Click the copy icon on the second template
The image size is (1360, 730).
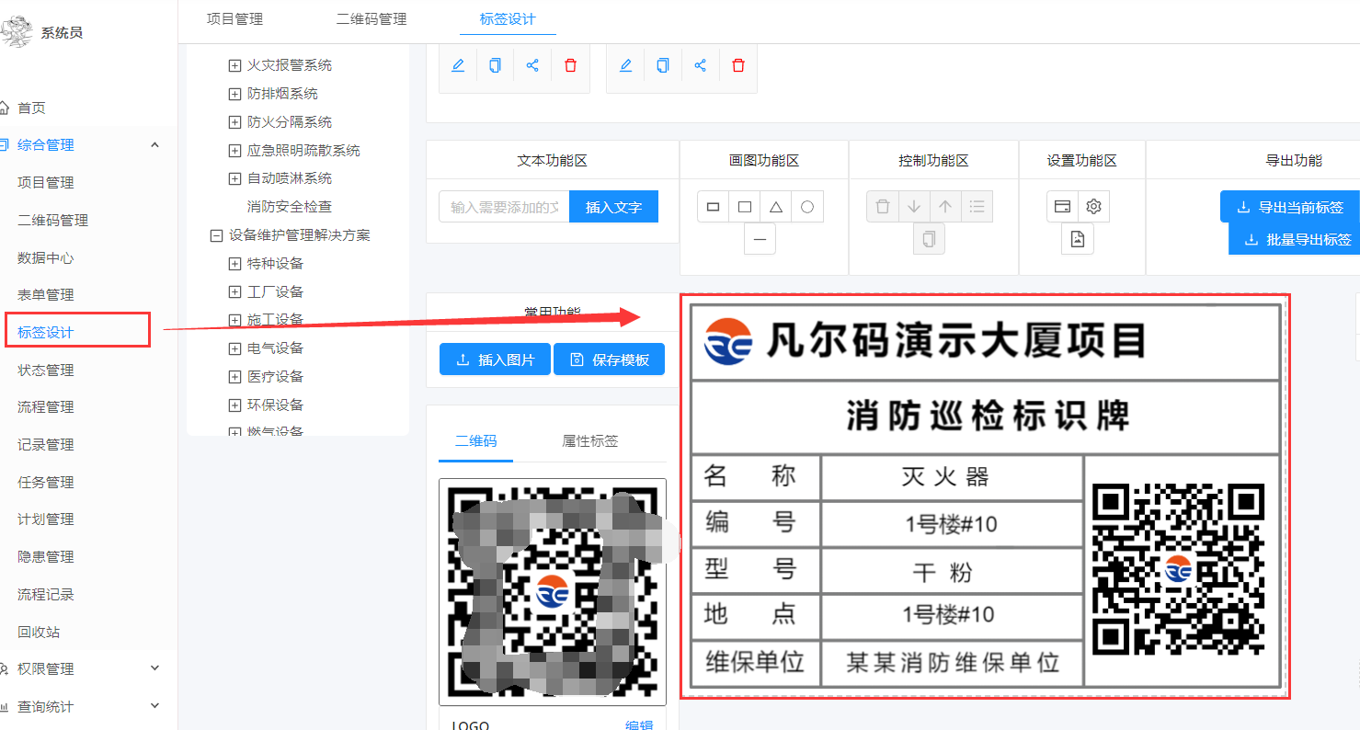point(662,64)
